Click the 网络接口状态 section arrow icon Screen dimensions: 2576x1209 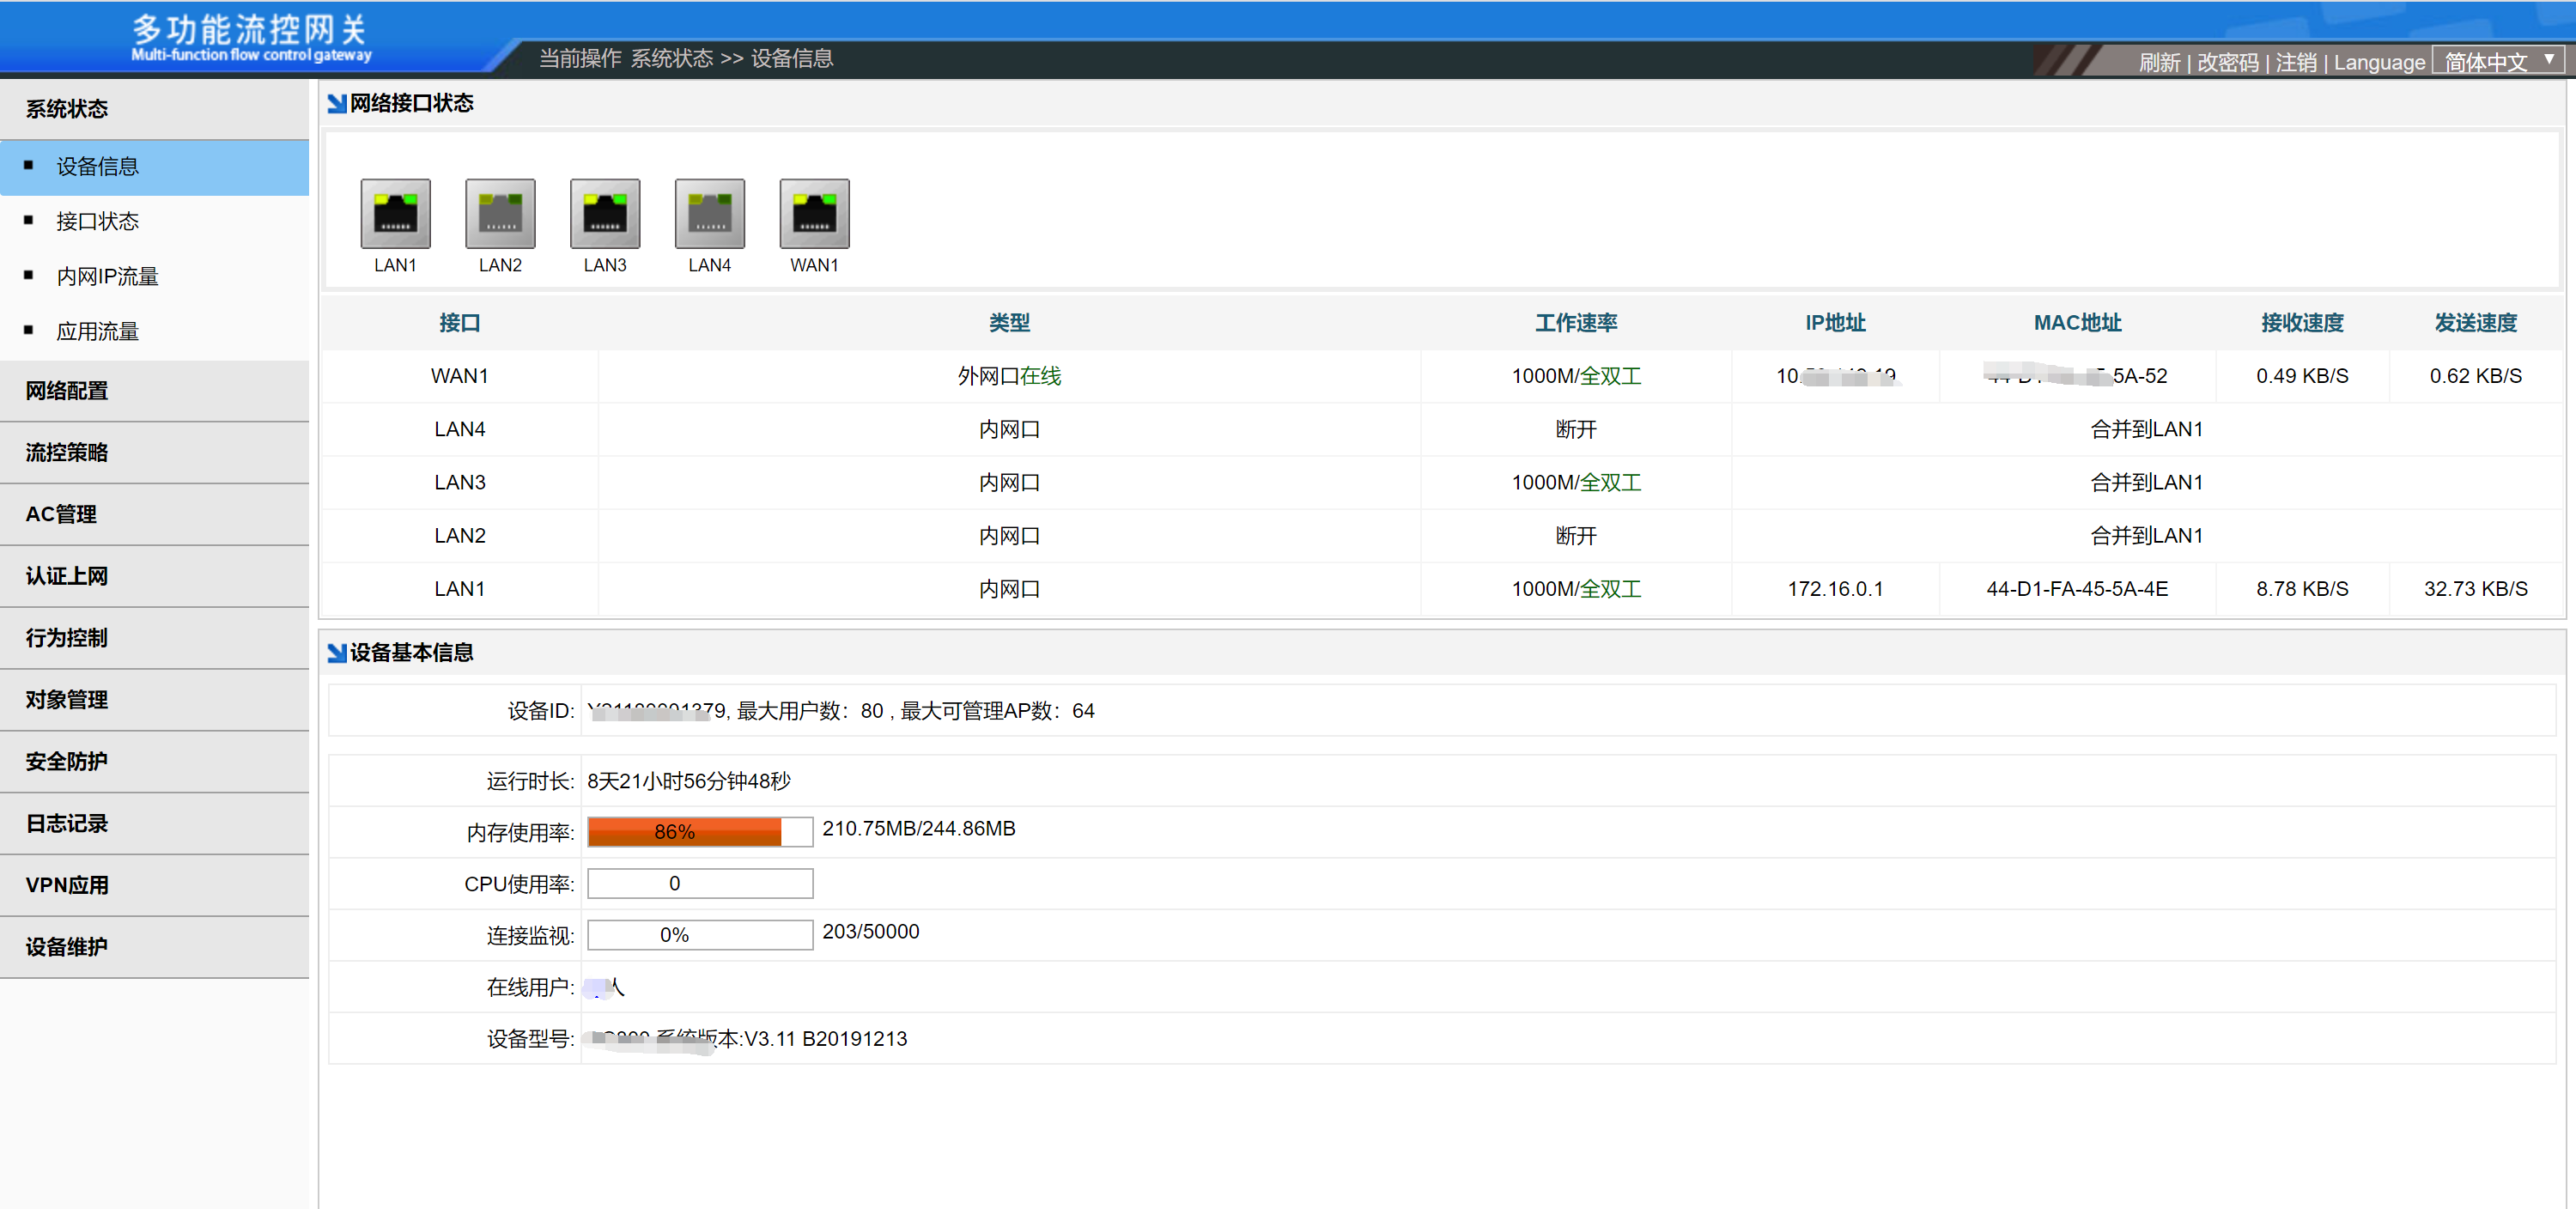(x=337, y=103)
